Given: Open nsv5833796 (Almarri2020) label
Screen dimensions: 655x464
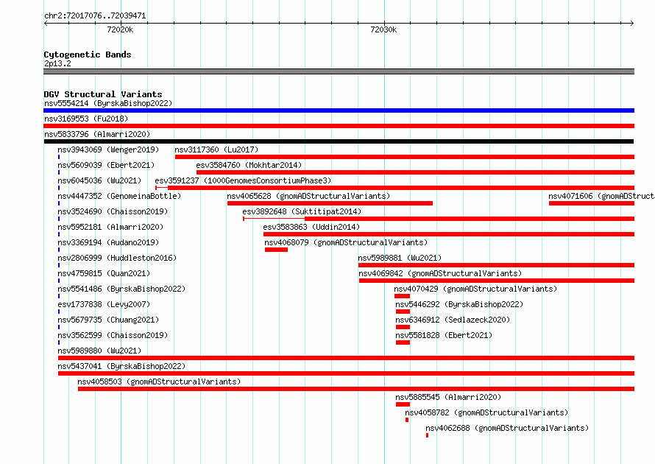Looking at the screenshot, I should [97, 134].
